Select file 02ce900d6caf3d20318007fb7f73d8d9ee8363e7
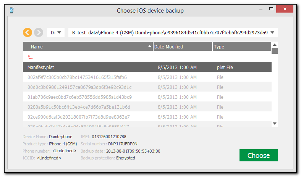Viewport: 301px width, 177px height. point(147,117)
